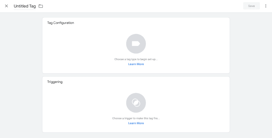Click 'Choose a trigger to make this tag fire' text
Image resolution: width=272 pixels, height=138 pixels.
point(136,119)
